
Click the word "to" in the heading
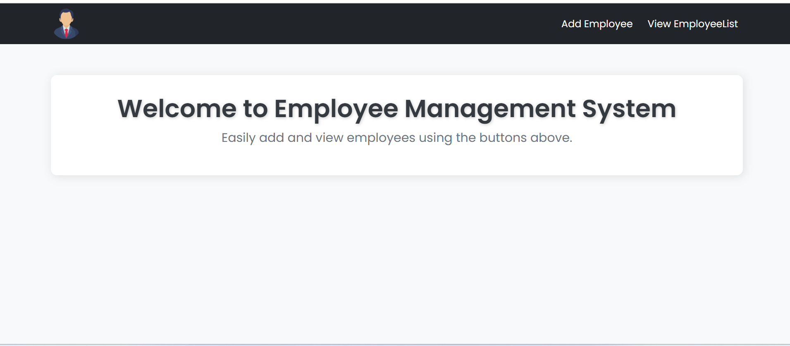(x=255, y=109)
